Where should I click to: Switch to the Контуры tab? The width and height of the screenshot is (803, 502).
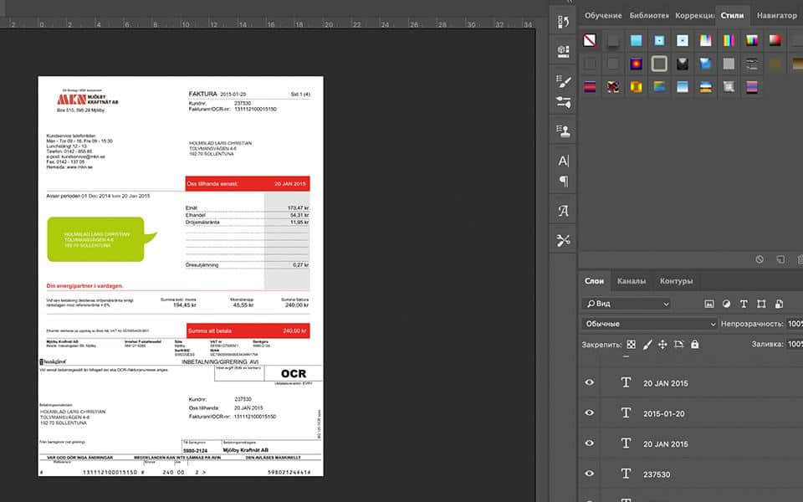click(x=676, y=281)
